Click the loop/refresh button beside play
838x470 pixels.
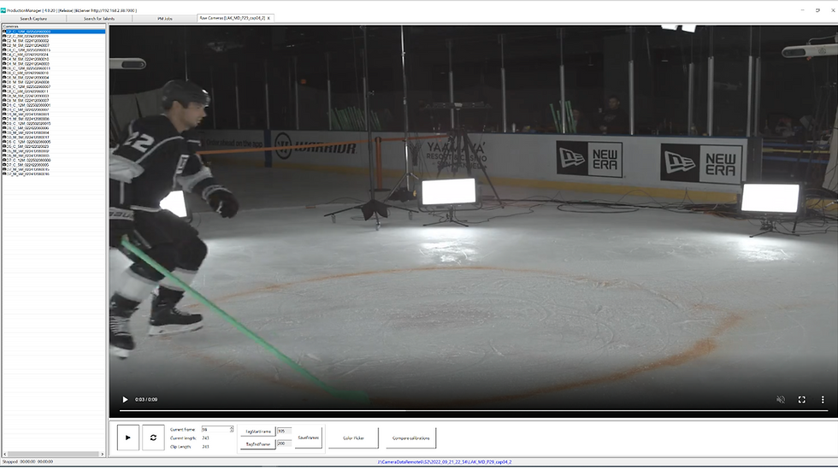(153, 438)
